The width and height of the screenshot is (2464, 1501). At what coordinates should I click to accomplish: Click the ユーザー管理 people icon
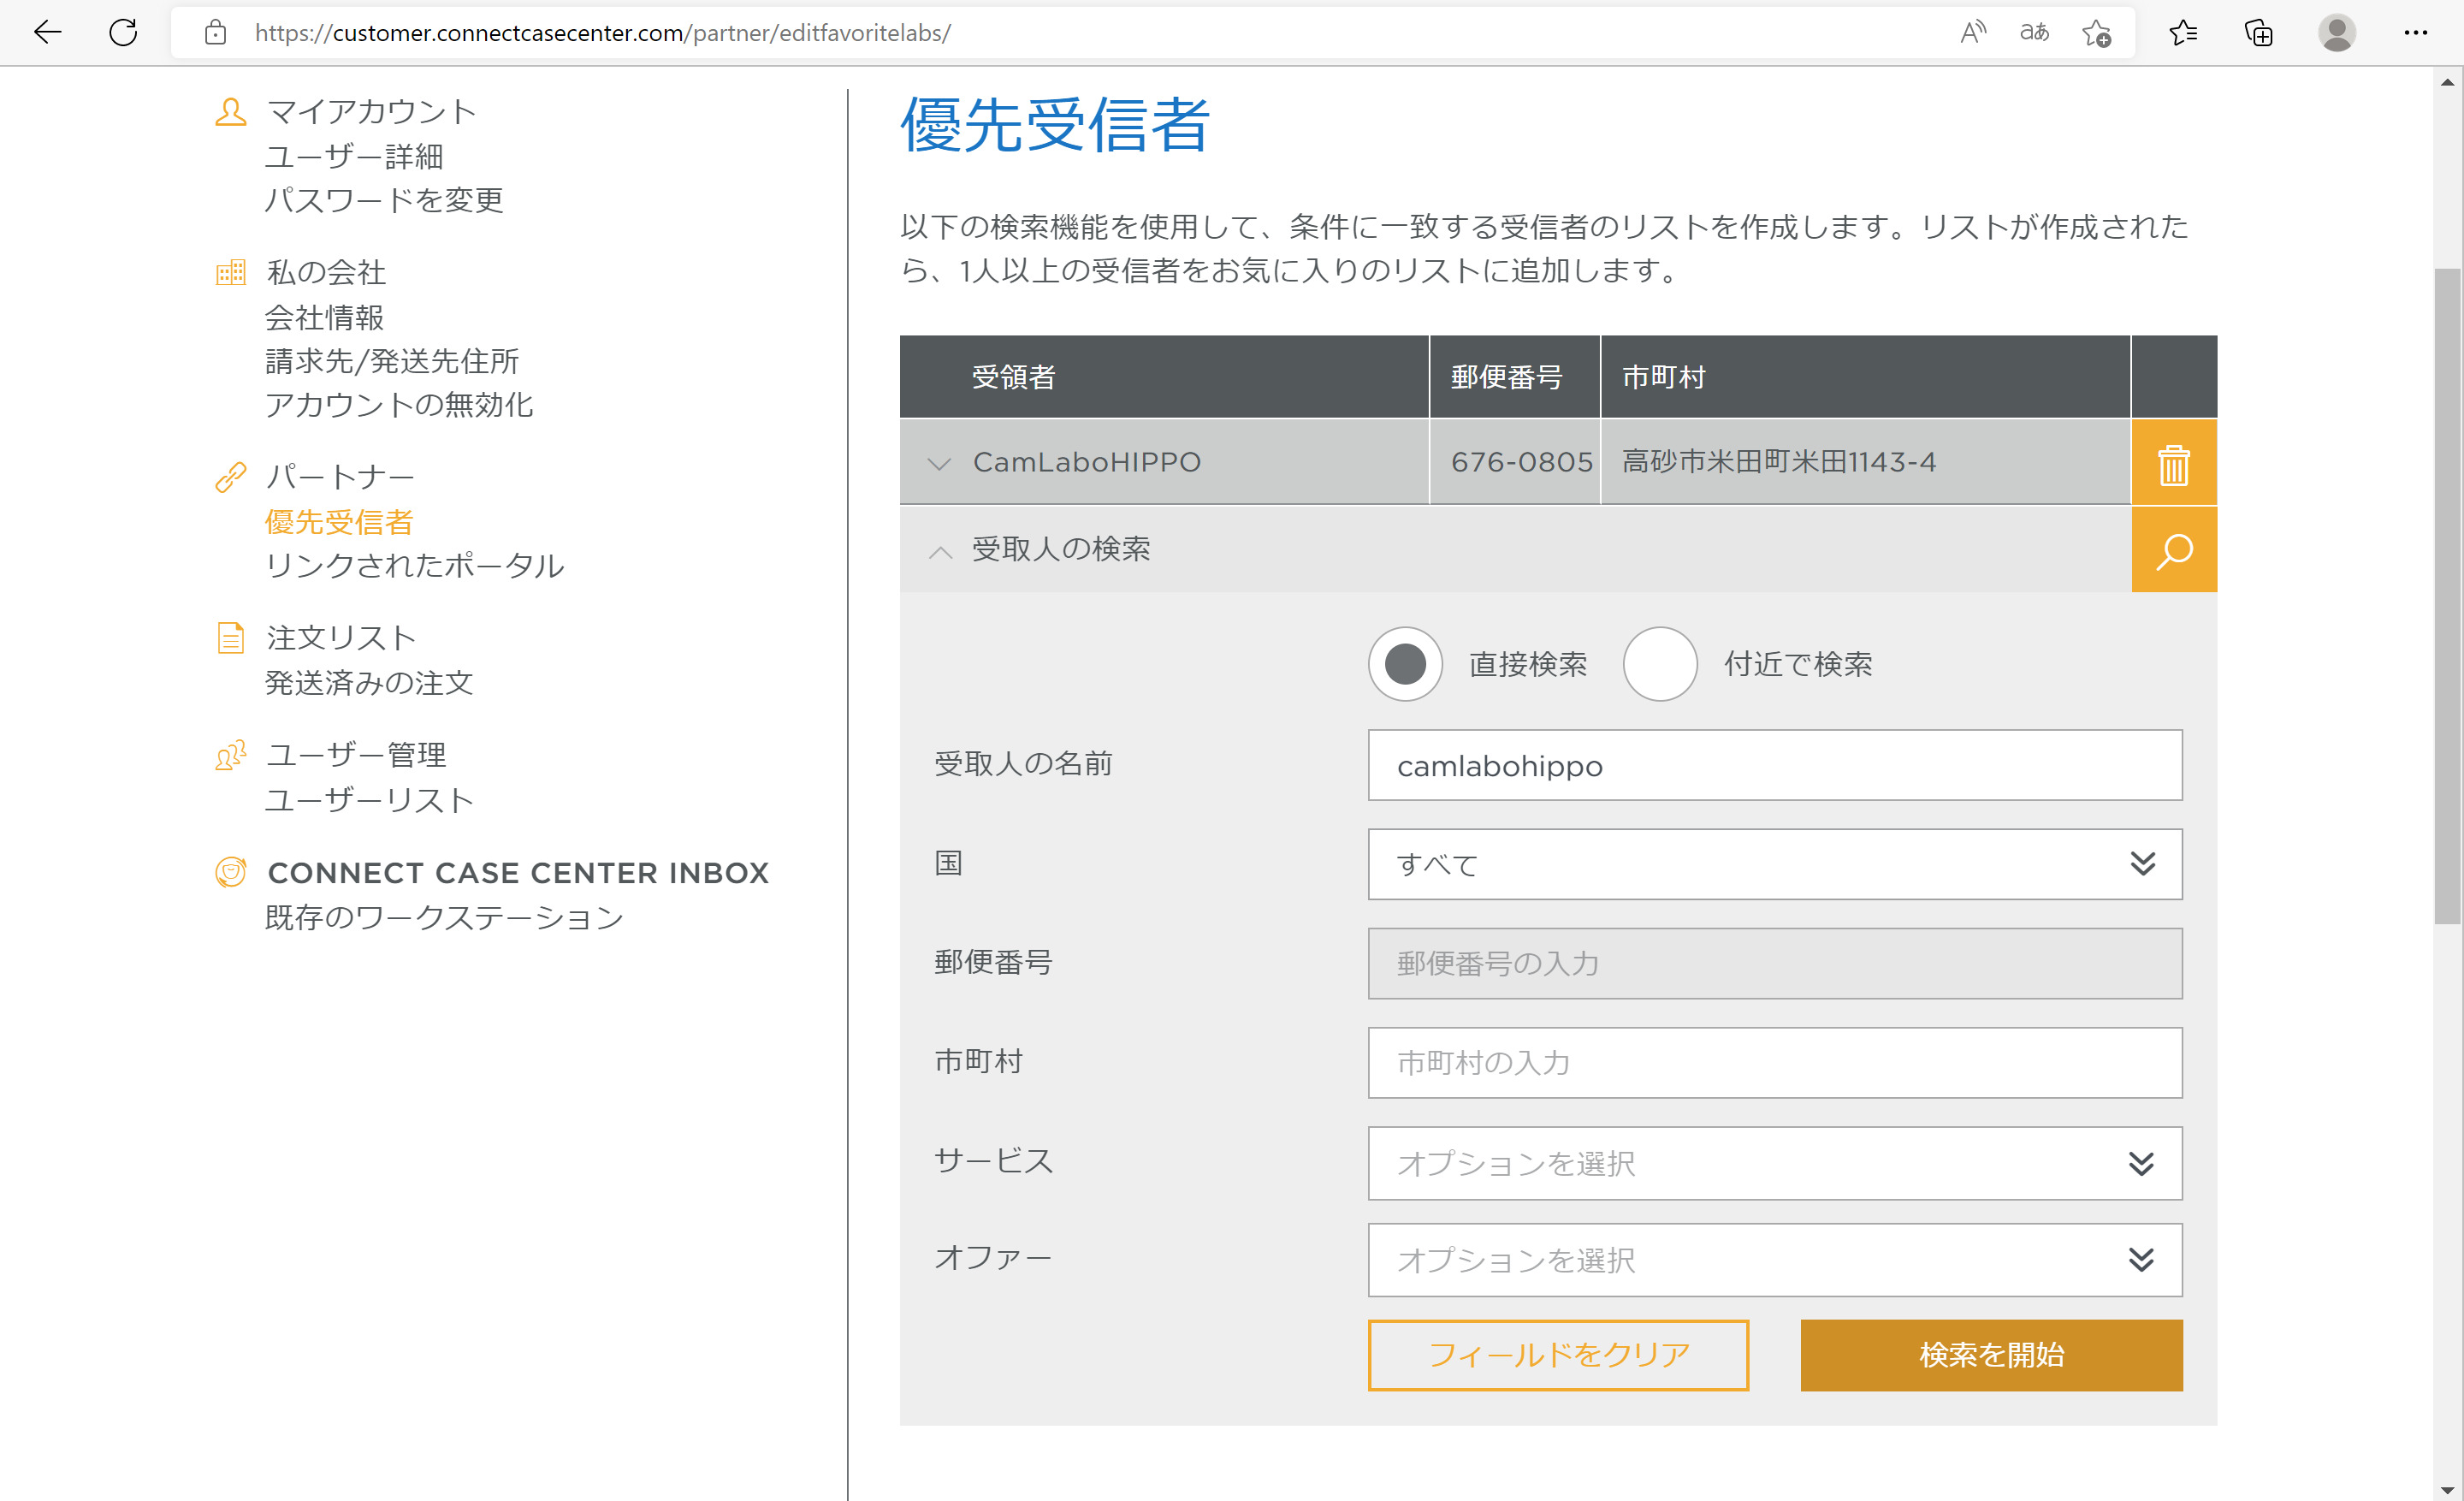(231, 755)
